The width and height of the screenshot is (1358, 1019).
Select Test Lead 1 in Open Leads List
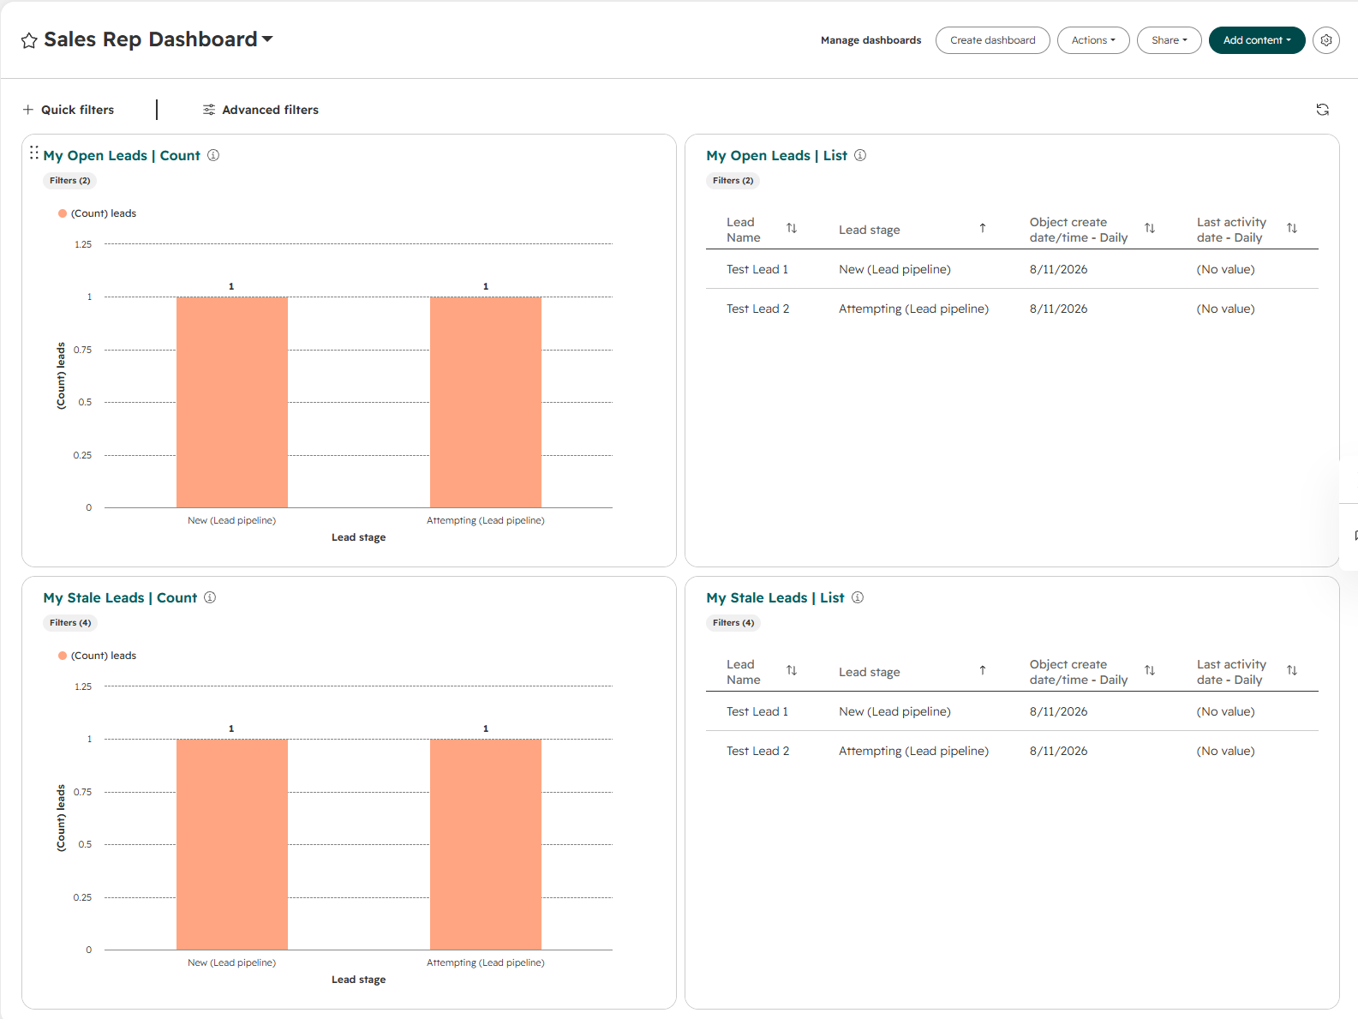point(757,269)
